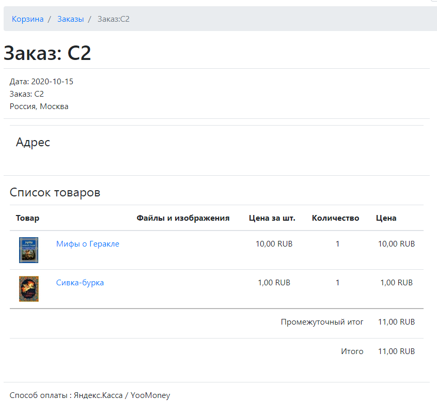This screenshot has width=437, height=414.
Task: Open the Корзина breadcrumb link
Action: (x=27, y=19)
